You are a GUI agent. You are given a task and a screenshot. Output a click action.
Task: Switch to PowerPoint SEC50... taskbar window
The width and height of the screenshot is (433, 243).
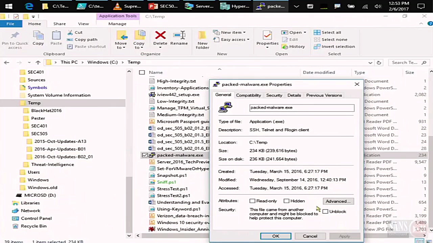(163, 6)
